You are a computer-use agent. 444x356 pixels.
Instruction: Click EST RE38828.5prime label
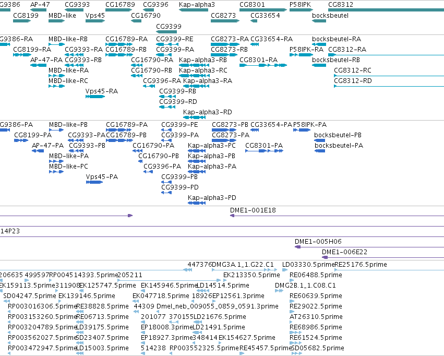point(102,306)
